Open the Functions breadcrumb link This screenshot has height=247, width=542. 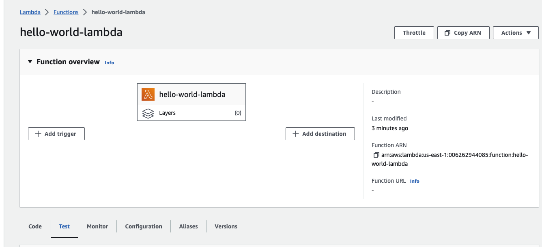coord(66,12)
